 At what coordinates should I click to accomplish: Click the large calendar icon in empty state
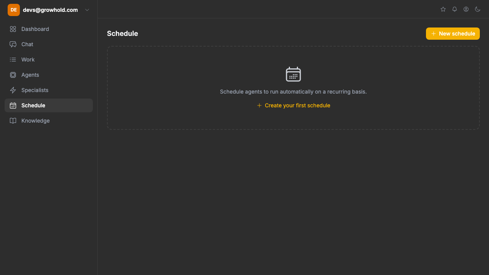tap(293, 74)
